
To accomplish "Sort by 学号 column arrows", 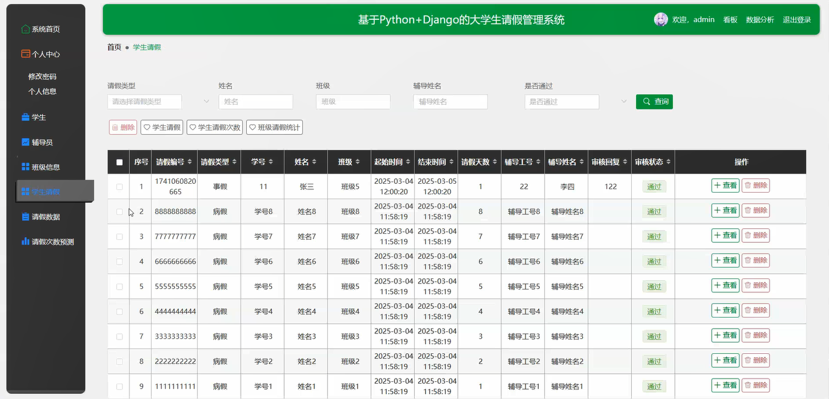I will pyautogui.click(x=270, y=162).
